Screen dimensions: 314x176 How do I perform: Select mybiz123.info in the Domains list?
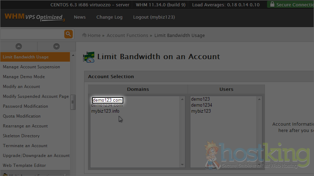(105, 111)
